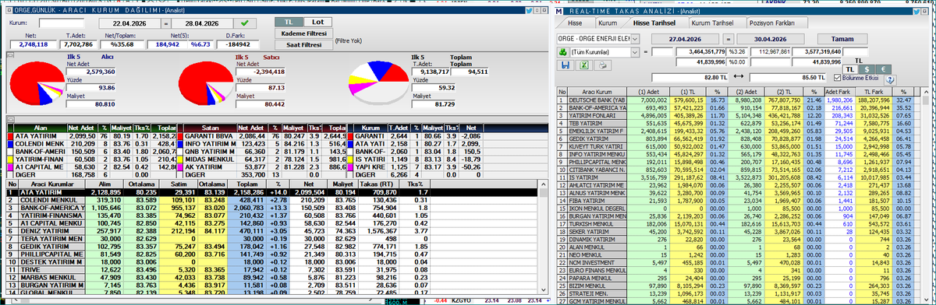
Task: Sort by Aracı Kurumlar column header
Action: pos(51,184)
